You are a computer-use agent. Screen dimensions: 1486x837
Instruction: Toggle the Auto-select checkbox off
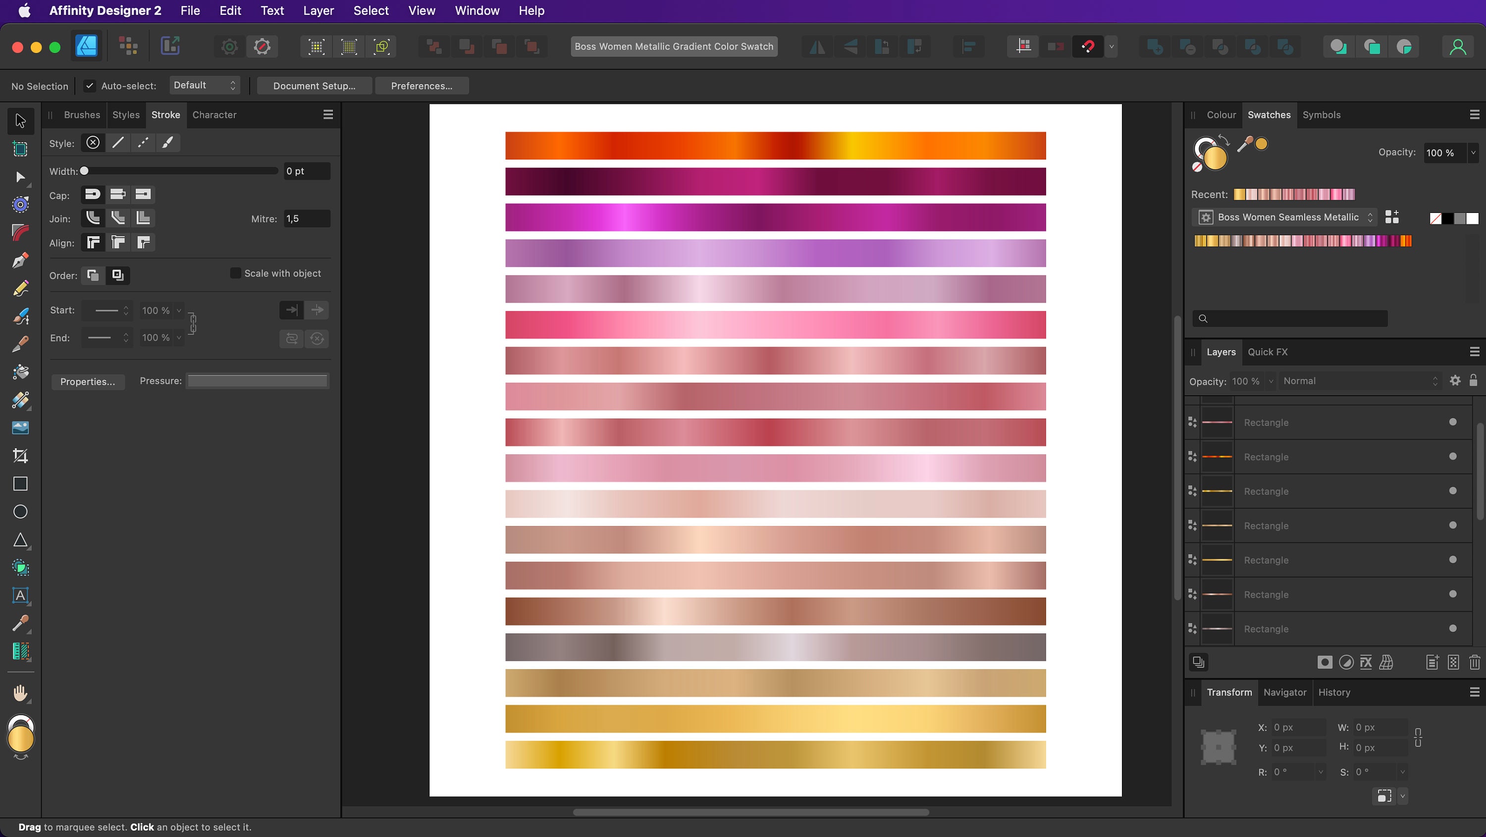(x=90, y=85)
